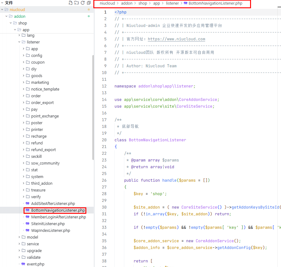Image resolution: width=281 pixels, height=267 pixels.
Task: Expand the point_exchange folder
Action: coord(24,116)
